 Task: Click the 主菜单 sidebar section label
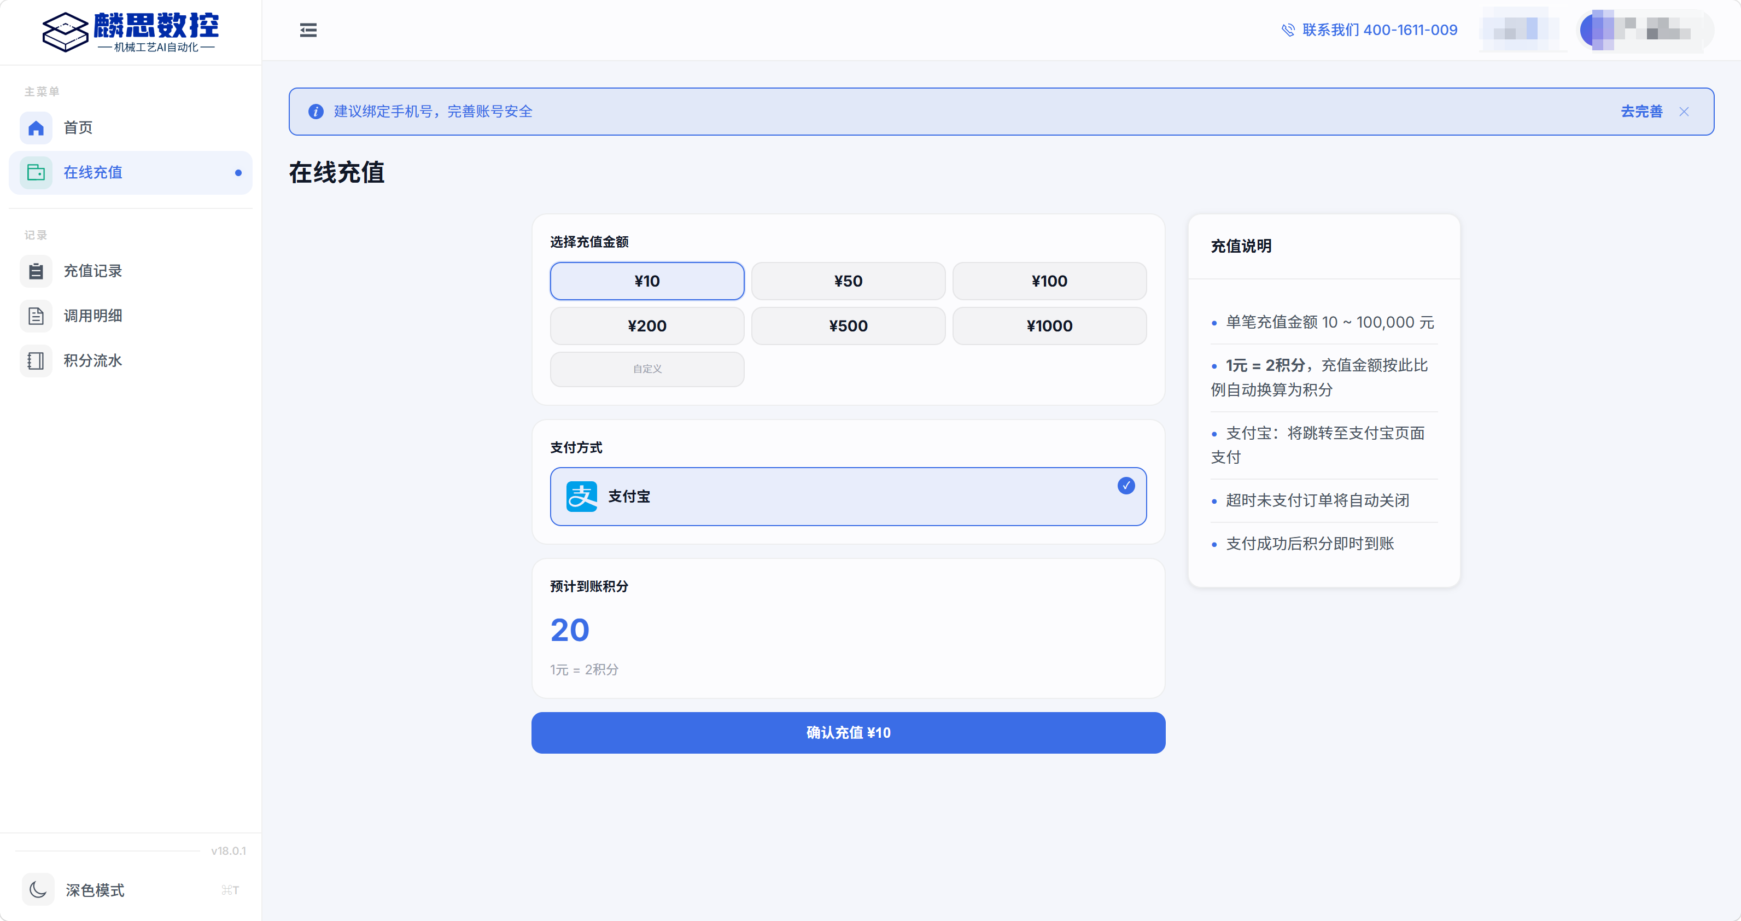[x=42, y=91]
